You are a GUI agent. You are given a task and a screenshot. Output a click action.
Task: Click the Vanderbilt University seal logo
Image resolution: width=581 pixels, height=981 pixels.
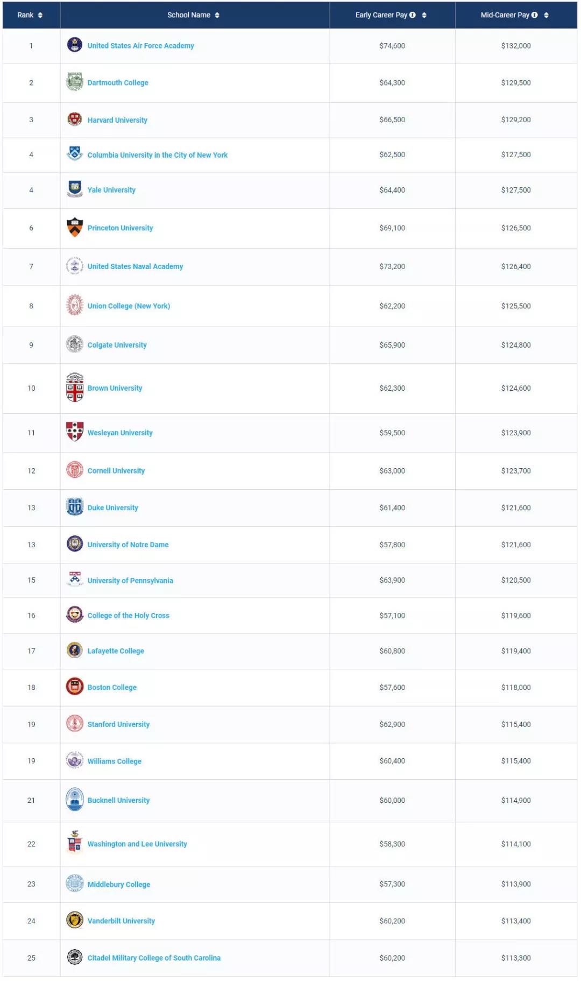75,920
